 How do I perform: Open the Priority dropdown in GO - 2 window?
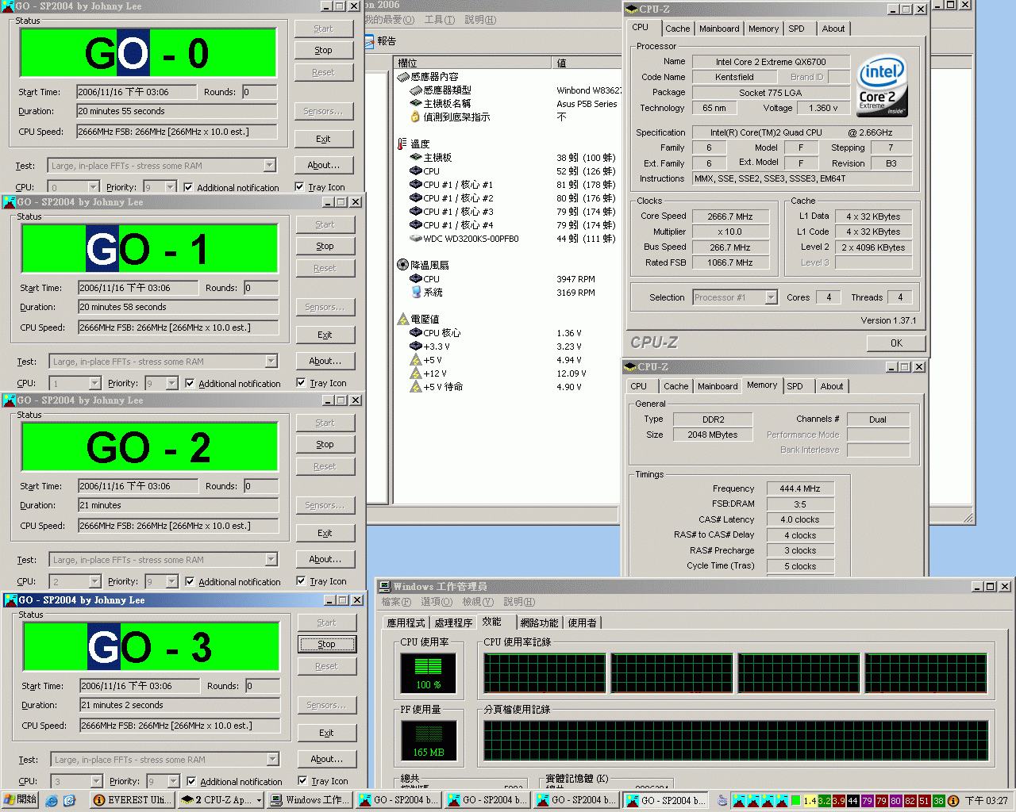(x=172, y=582)
